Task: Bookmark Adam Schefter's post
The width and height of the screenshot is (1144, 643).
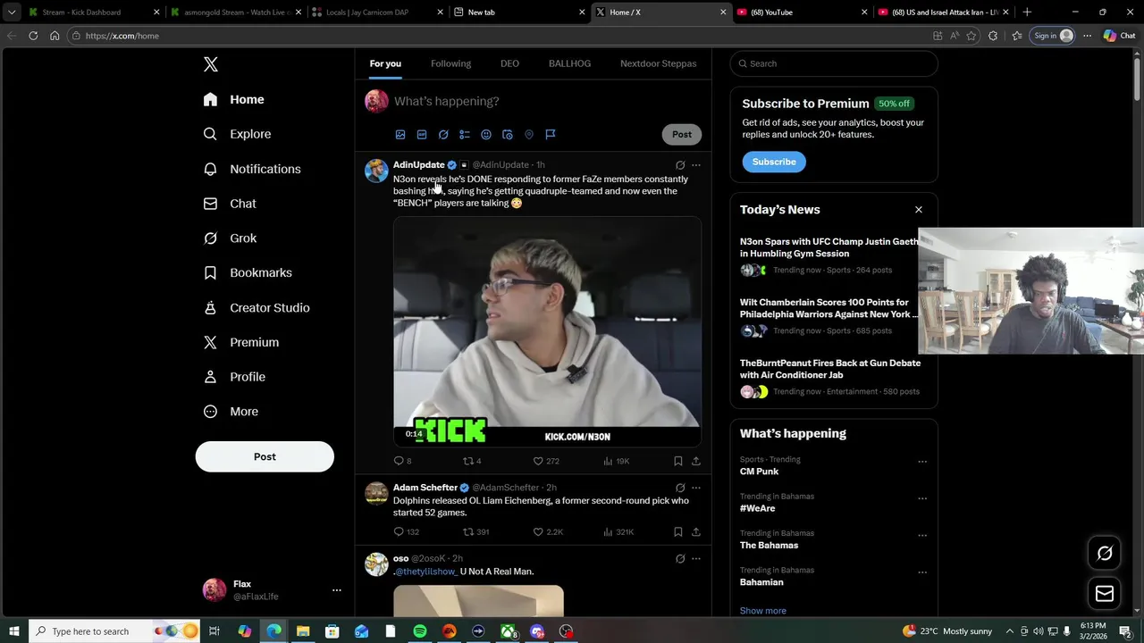Action: [678, 532]
